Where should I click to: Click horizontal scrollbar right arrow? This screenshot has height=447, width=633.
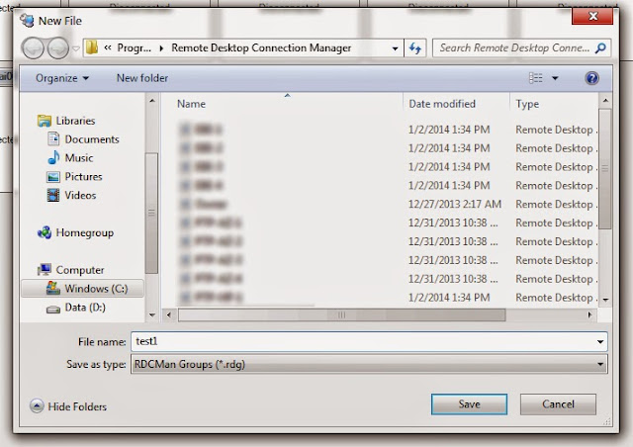(589, 314)
